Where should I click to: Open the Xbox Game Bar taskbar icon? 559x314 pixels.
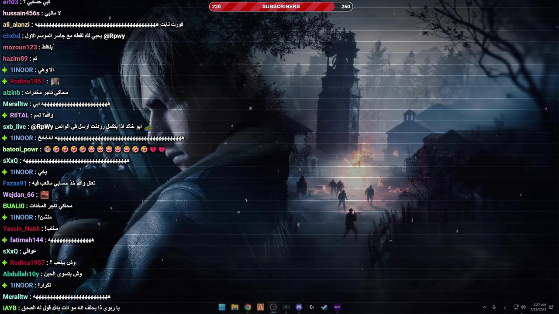[x=286, y=307]
